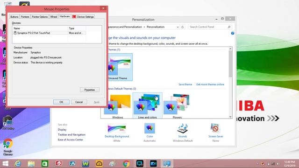Select the Flowers theme thumbnail
The height and width of the screenshot is (168, 299).
[x=177, y=106]
